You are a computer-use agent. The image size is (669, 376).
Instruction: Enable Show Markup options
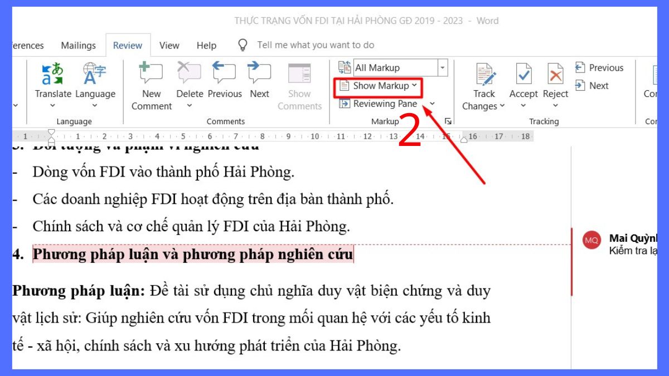point(378,86)
